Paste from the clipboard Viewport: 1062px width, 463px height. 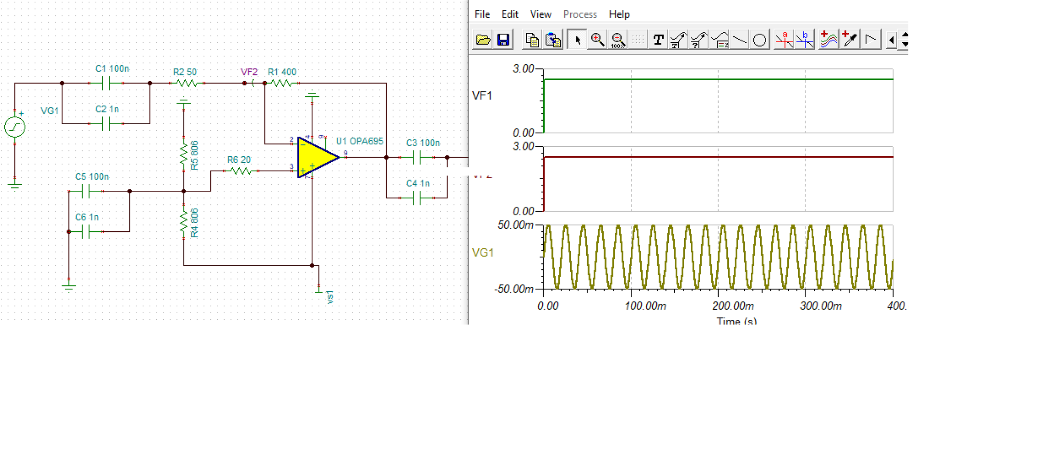(x=553, y=40)
